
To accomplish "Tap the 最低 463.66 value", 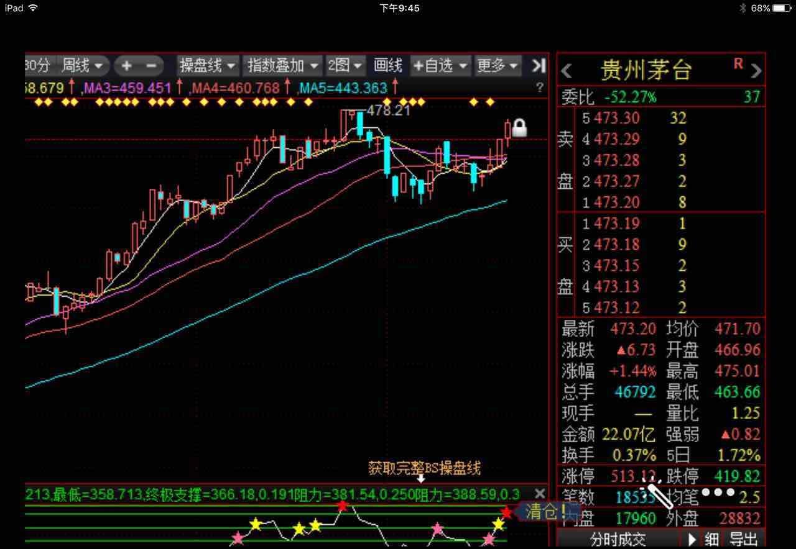I will click(x=738, y=392).
